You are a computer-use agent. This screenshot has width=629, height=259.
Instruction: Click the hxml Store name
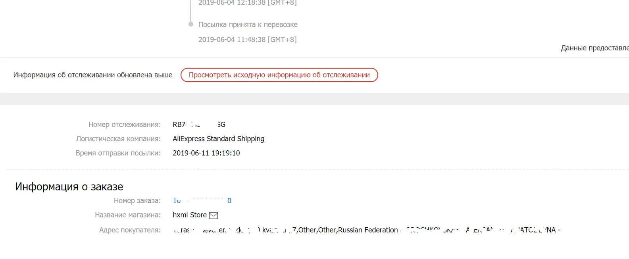(190, 215)
